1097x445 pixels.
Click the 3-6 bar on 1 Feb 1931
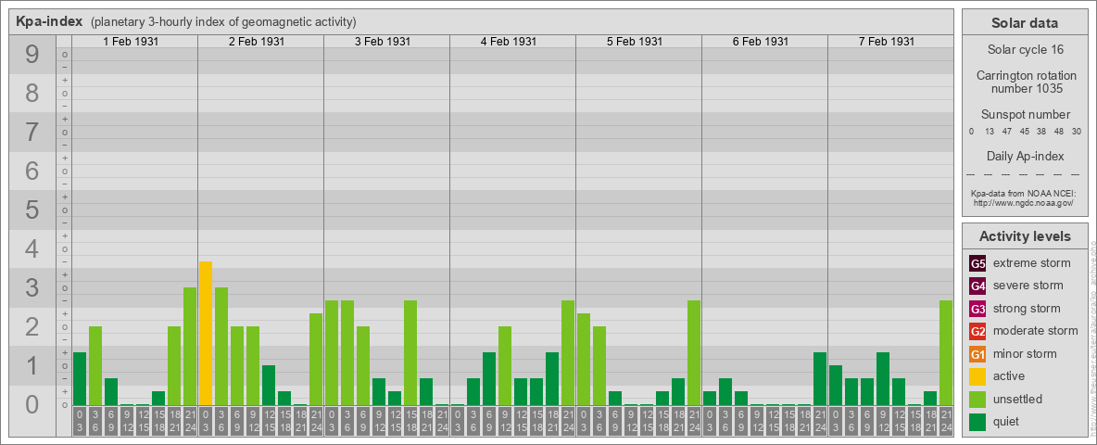pyautogui.click(x=95, y=366)
